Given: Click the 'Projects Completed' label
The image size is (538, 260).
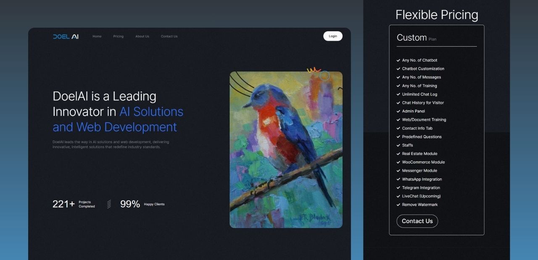Looking at the screenshot, I should [x=87, y=204].
